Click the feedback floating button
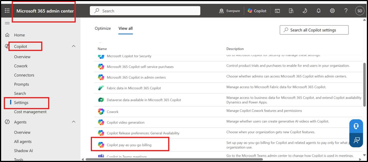This screenshot has width=368, height=162. 356,140
